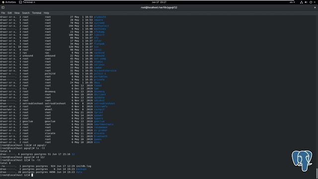Click the blue 'bluetooth' directory name

(x=100, y=136)
